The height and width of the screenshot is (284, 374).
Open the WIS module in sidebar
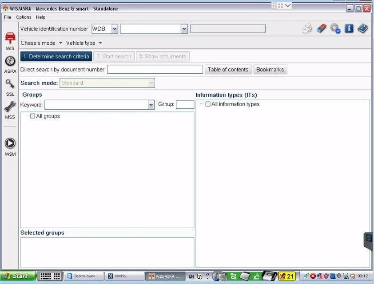[x=10, y=41]
